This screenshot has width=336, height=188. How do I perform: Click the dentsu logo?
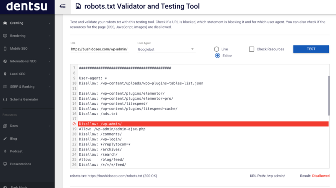(x=27, y=6)
